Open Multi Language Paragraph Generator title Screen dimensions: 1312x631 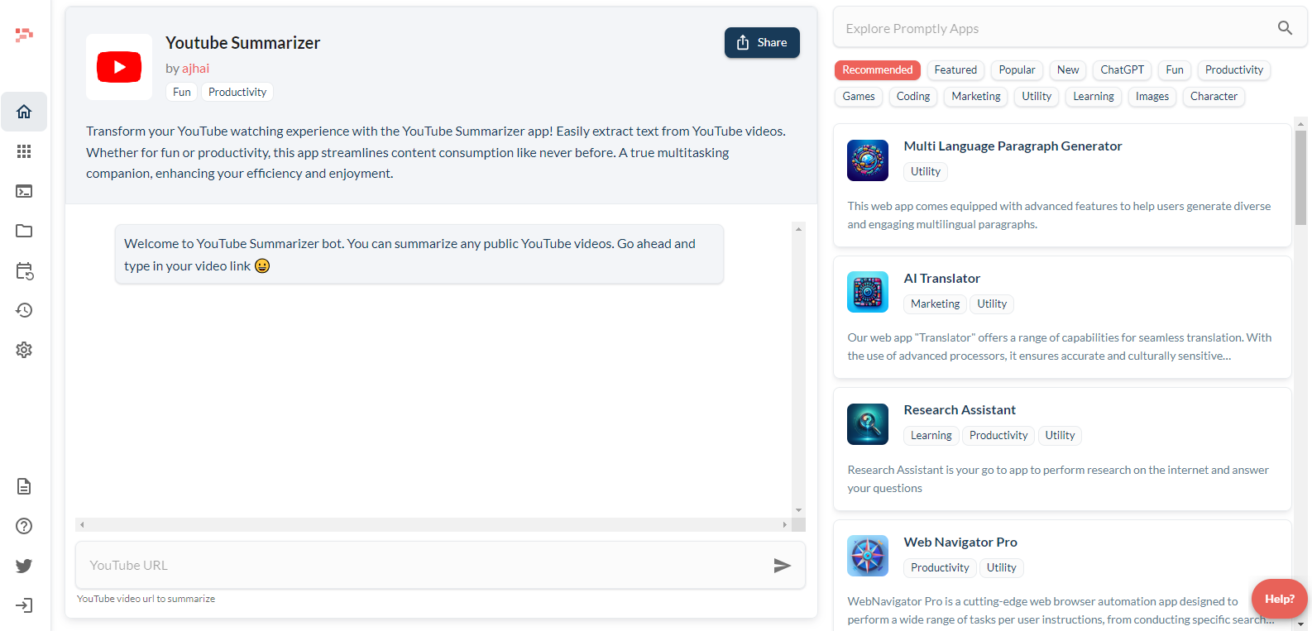1013,146
